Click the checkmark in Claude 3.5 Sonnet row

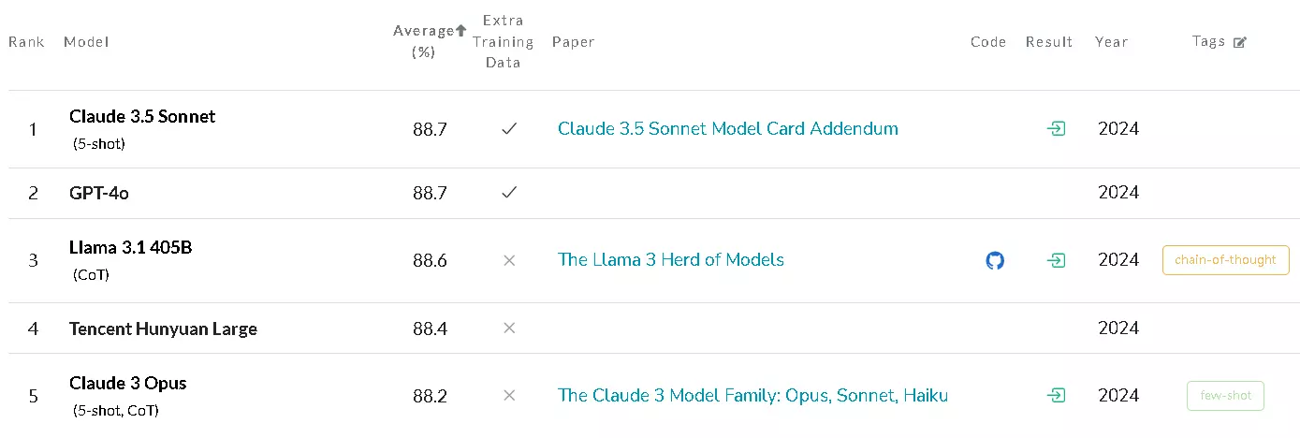point(509,129)
